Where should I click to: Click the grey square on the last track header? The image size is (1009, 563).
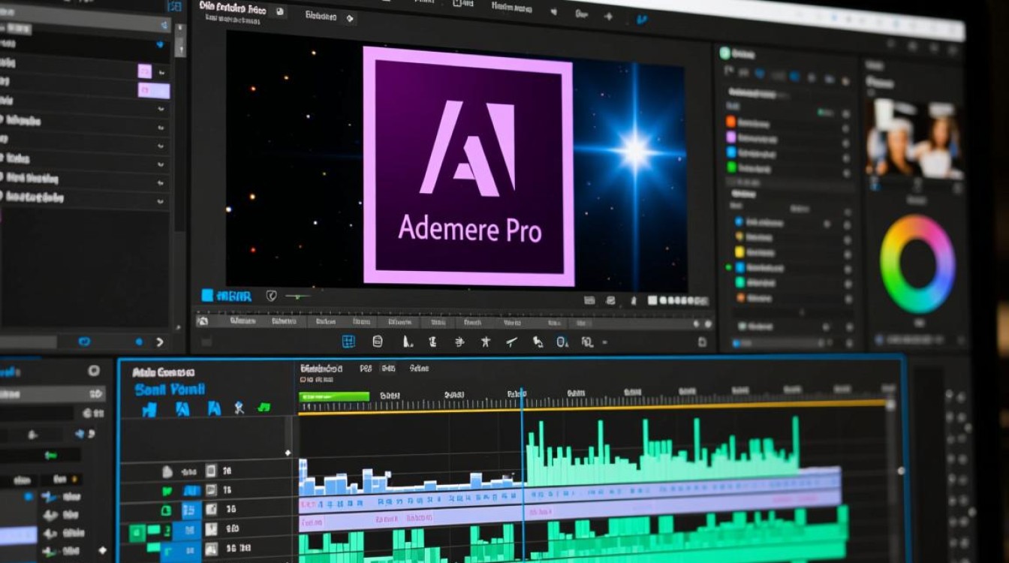[x=211, y=548]
